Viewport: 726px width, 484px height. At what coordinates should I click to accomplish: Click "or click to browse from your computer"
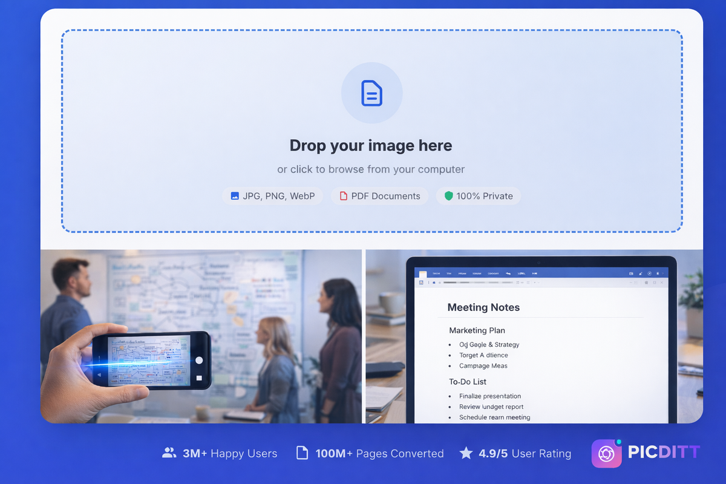[371, 169]
